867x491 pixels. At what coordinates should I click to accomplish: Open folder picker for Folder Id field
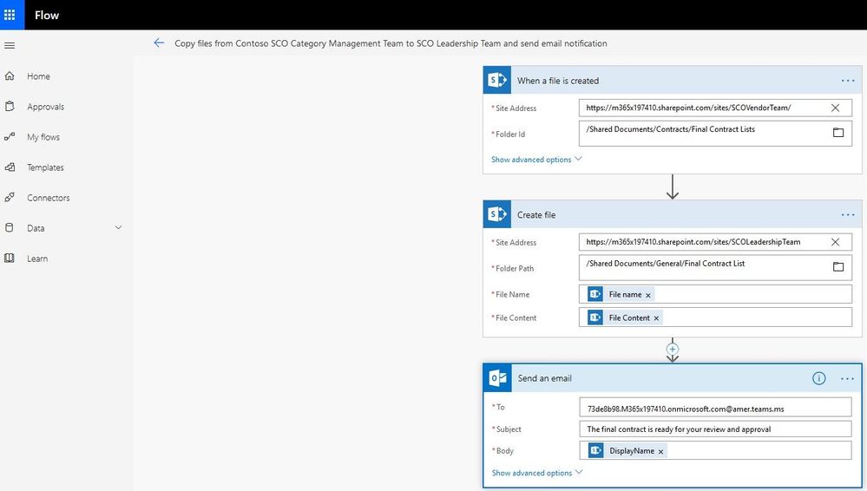838,132
